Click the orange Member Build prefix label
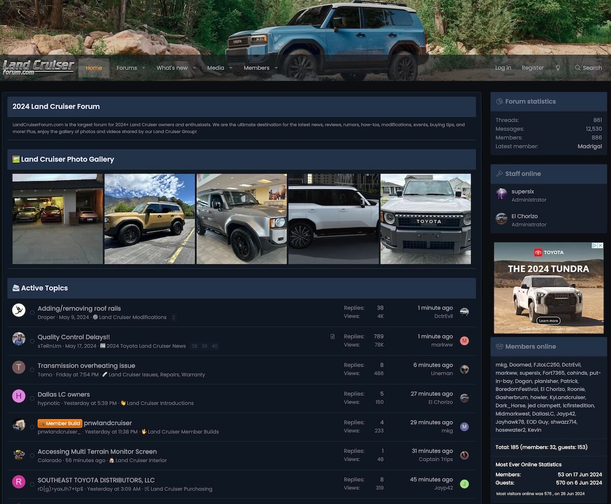The height and width of the screenshot is (504, 611). pyautogui.click(x=60, y=423)
